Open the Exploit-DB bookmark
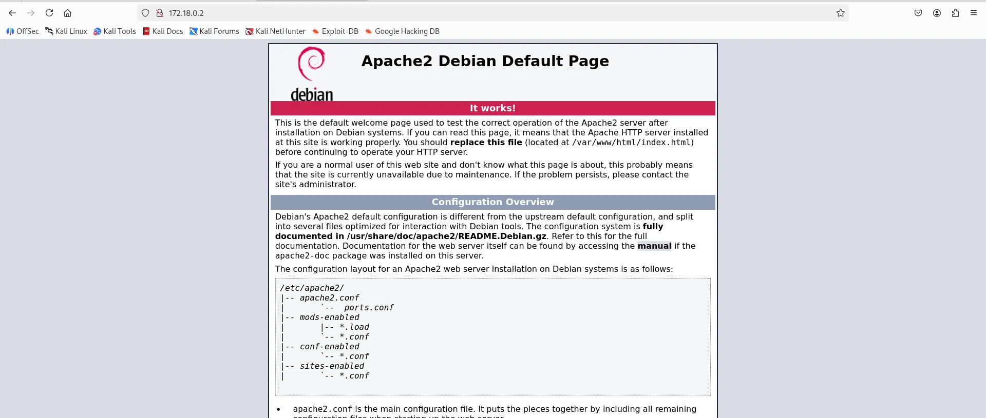The height and width of the screenshot is (418, 986). [x=335, y=31]
